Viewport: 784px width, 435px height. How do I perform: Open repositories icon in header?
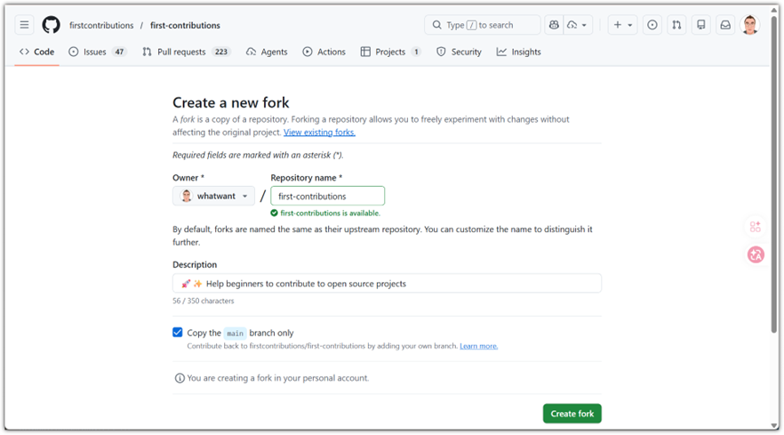[x=701, y=25]
